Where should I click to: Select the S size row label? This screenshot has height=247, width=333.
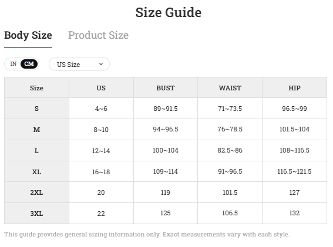[36, 109]
